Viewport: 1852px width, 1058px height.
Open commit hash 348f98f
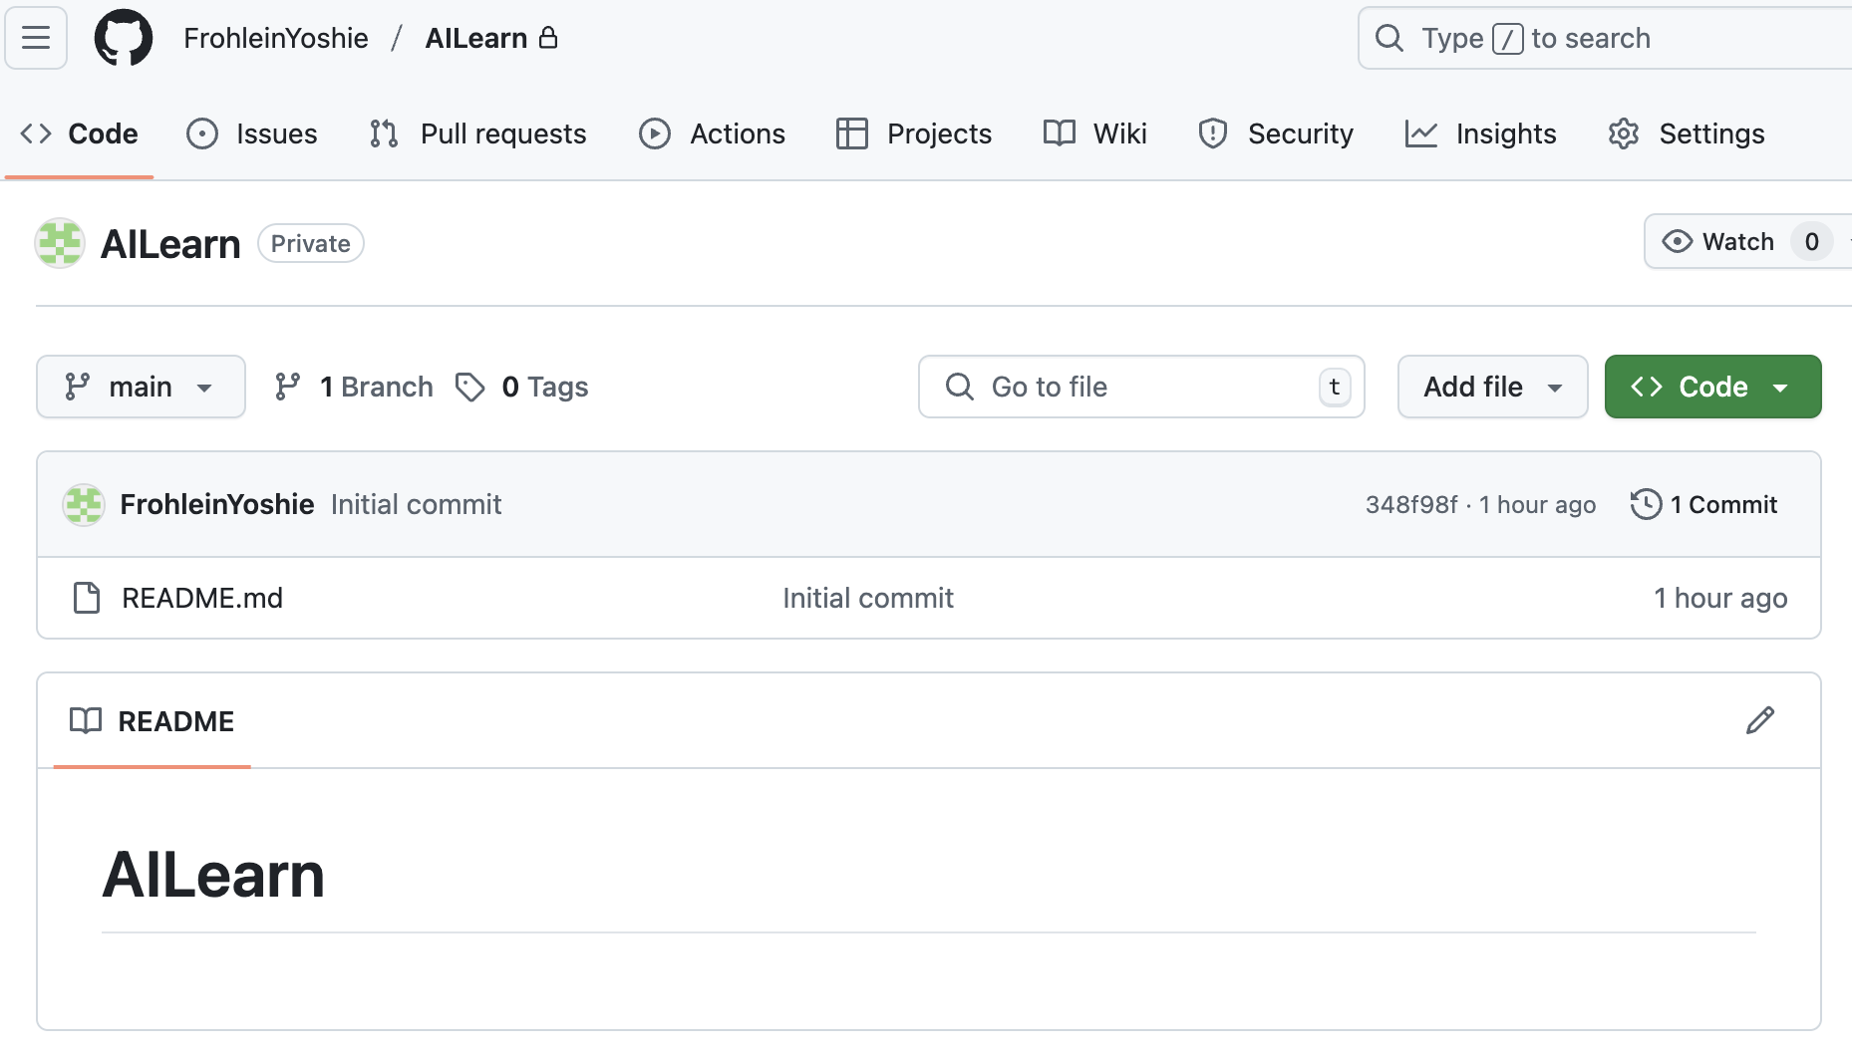1411,505
